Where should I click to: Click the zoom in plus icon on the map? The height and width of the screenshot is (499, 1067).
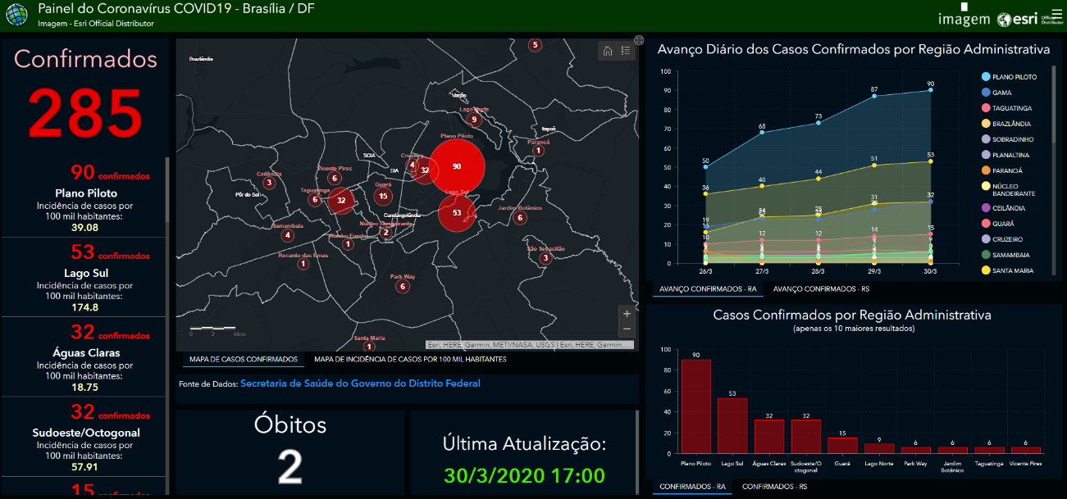[626, 313]
